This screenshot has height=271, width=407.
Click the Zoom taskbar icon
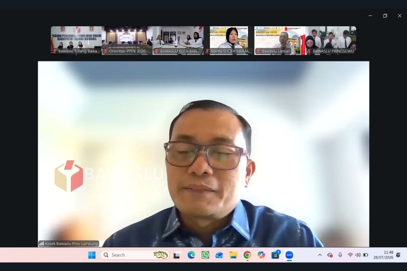[289, 255]
